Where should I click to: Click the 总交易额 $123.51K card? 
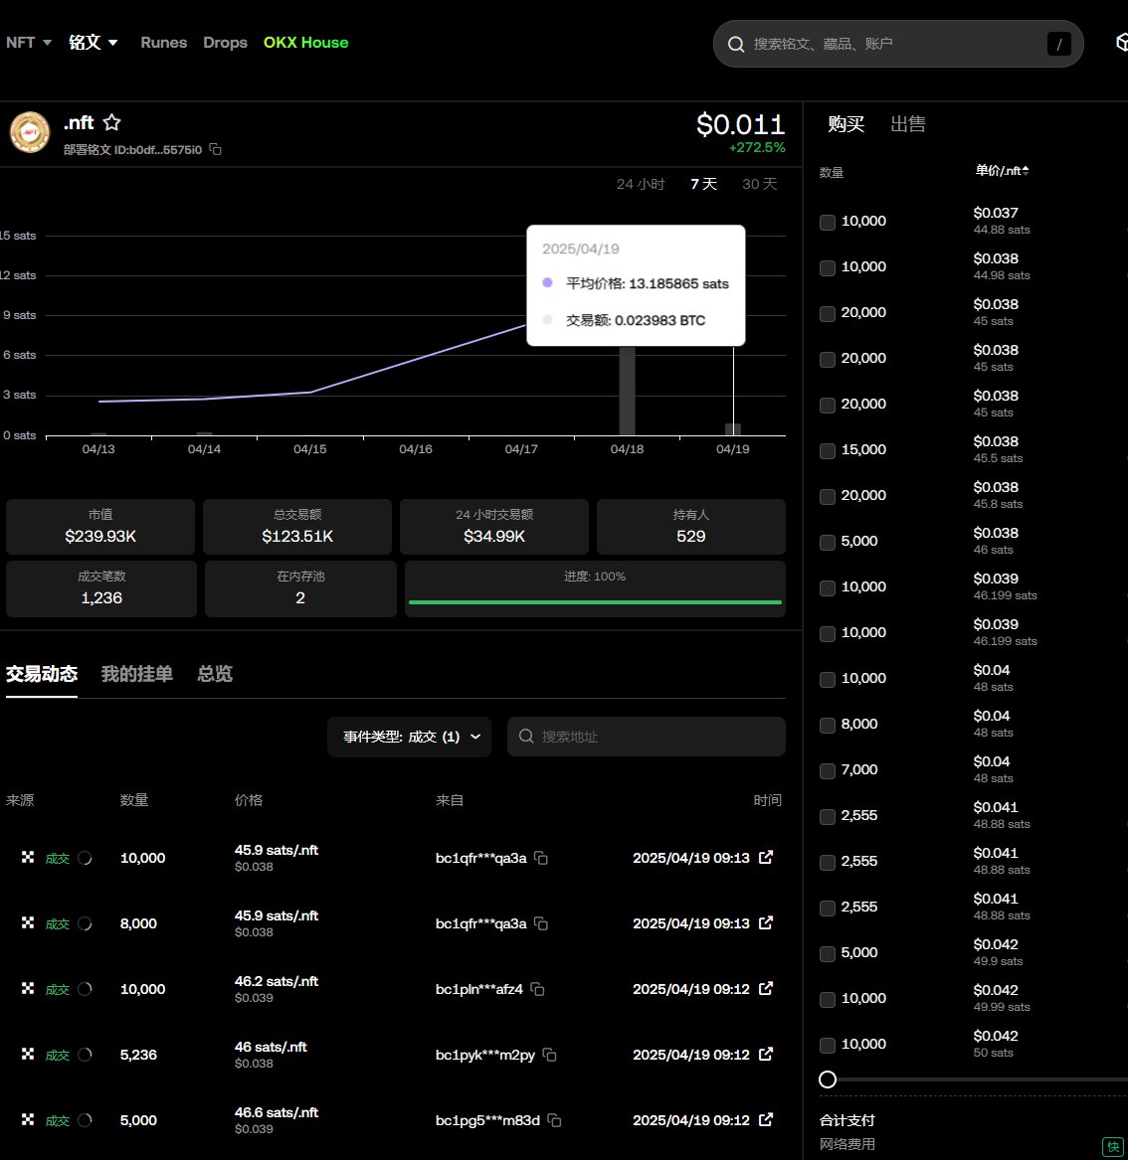pos(297,527)
